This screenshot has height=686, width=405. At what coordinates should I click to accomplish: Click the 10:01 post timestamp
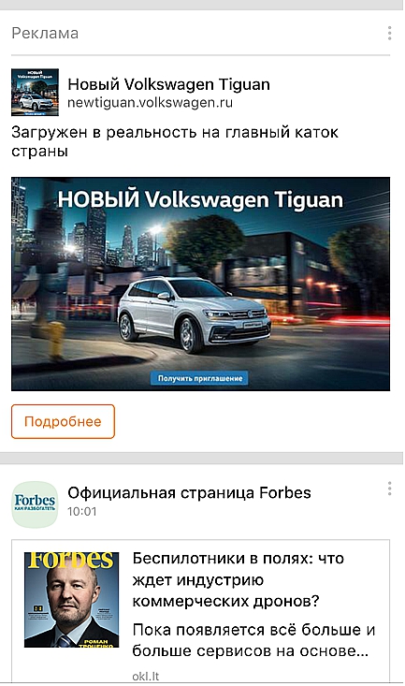coord(81,511)
